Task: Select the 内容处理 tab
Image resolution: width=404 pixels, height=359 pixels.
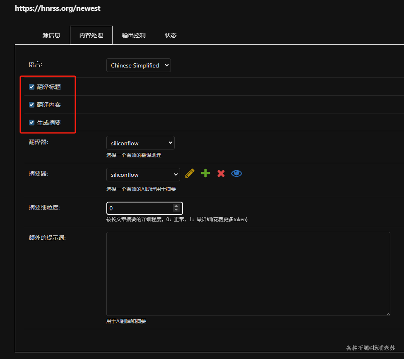Action: tap(91, 35)
